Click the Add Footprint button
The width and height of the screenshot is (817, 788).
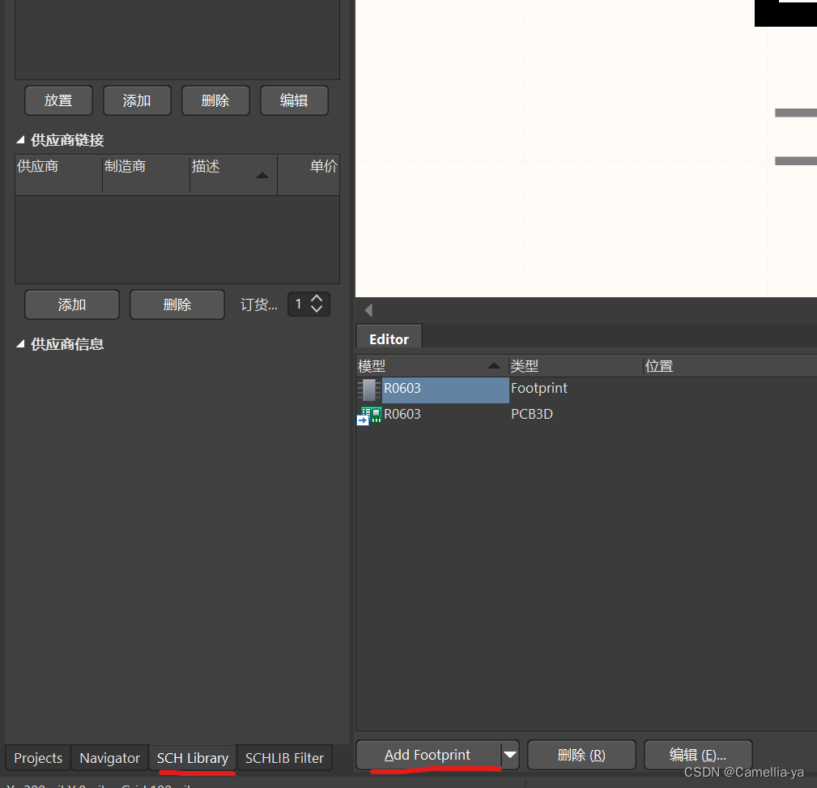(429, 755)
